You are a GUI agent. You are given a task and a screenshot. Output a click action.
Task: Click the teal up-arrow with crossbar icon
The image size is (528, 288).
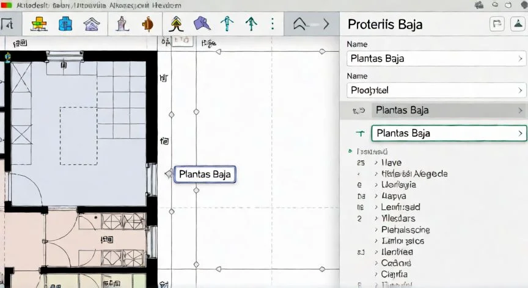[227, 24]
